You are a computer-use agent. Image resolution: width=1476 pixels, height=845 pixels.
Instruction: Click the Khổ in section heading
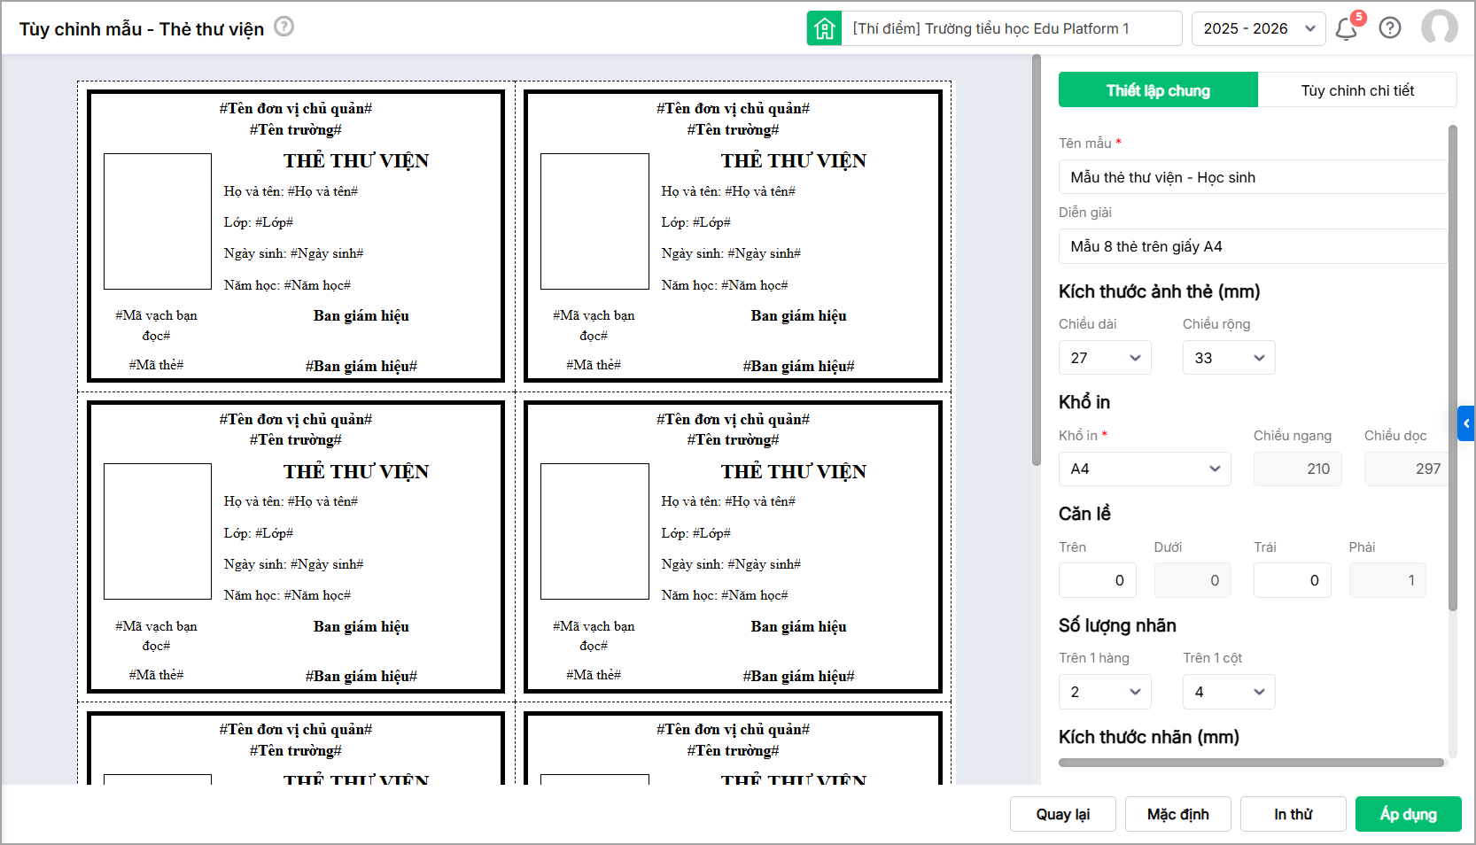coord(1084,402)
